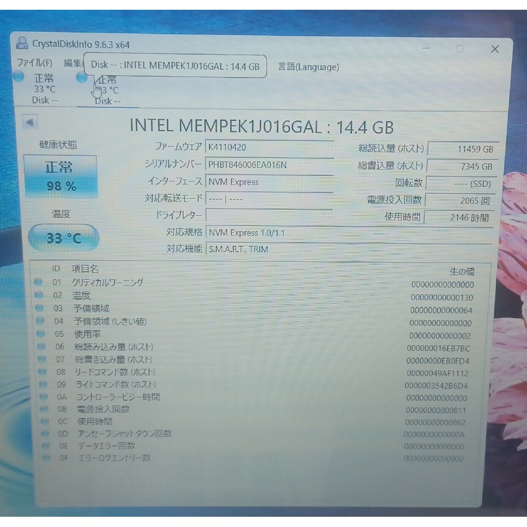Click total host writes value 7345 GB
Screen dimensions: 527x527
pos(462,166)
